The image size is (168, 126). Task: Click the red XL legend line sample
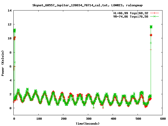coord(154,13)
